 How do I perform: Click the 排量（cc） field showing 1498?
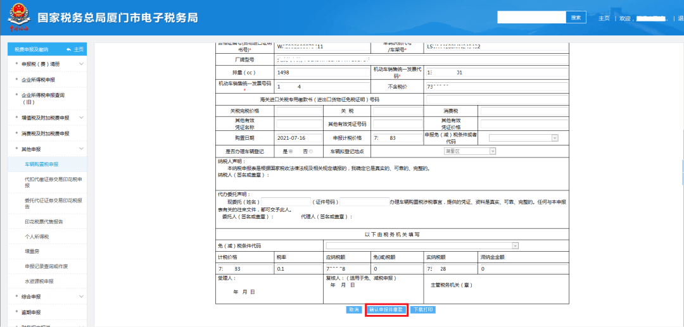tap(323, 73)
